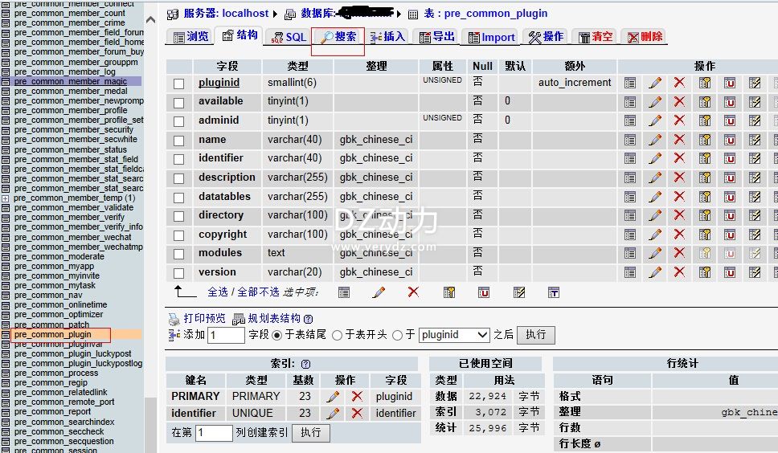Click the 添加 field count input
Screen dimensions: 778x453
227,335
